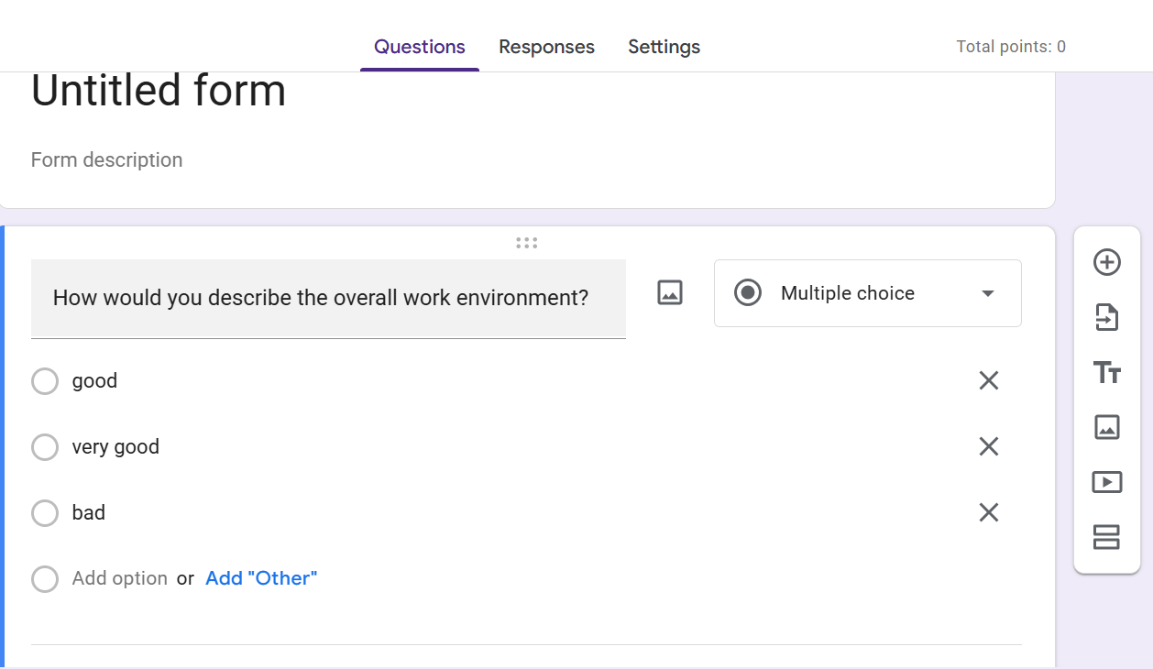The height and width of the screenshot is (669, 1153).
Task: Open the Settings tab
Action: (664, 47)
